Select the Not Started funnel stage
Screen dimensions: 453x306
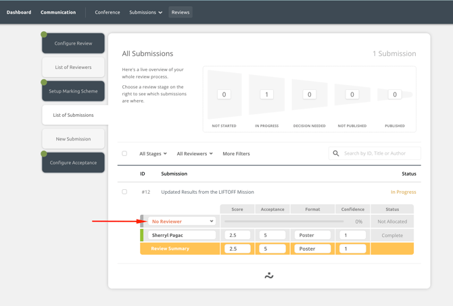click(x=224, y=95)
